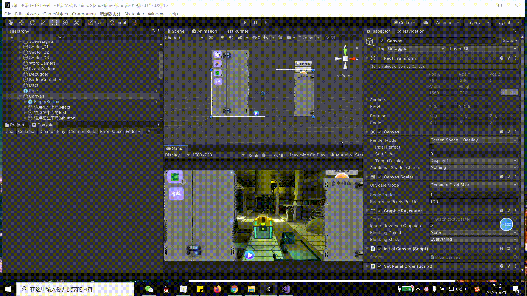Toggle the Static checkbox
The height and width of the screenshot is (296, 527).
tap(499, 41)
